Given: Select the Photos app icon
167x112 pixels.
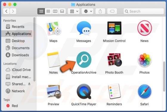Looking at the screenshot, I should coord(145,60).
